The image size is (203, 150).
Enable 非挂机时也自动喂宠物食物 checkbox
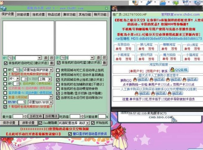click(x=58, y=89)
